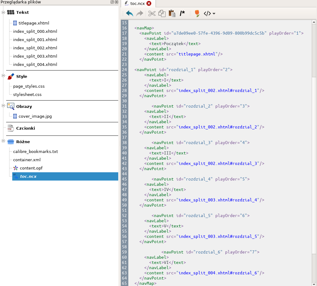Collapse the Różne section

(x=2, y=142)
